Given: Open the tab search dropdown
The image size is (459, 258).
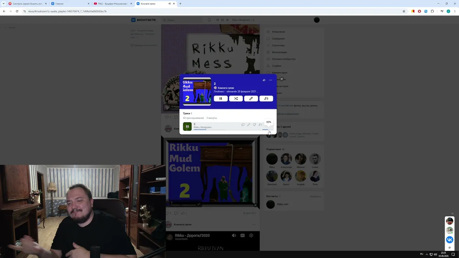Looking at the screenshot, I should point(3,4).
